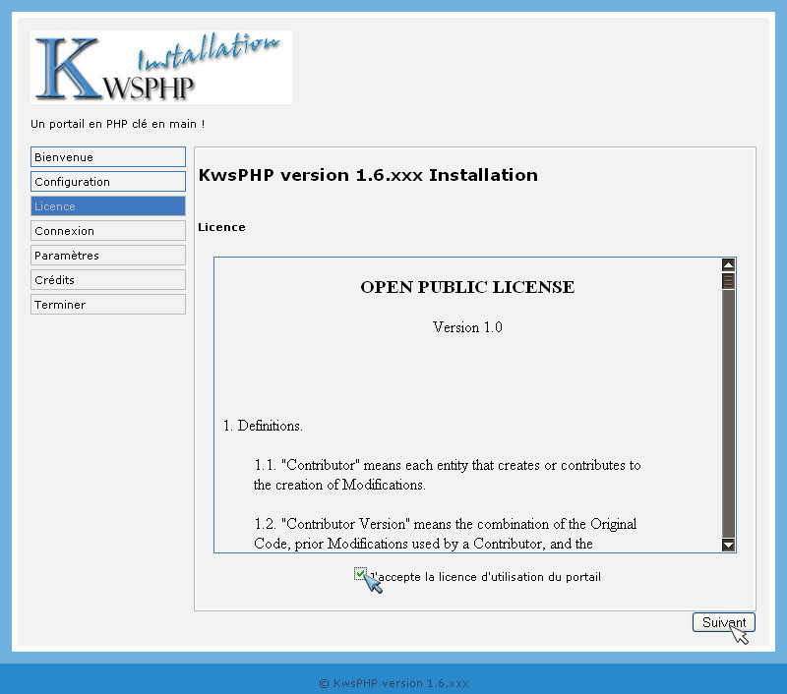
Task: Open the Connexion step
Action: [x=108, y=231]
